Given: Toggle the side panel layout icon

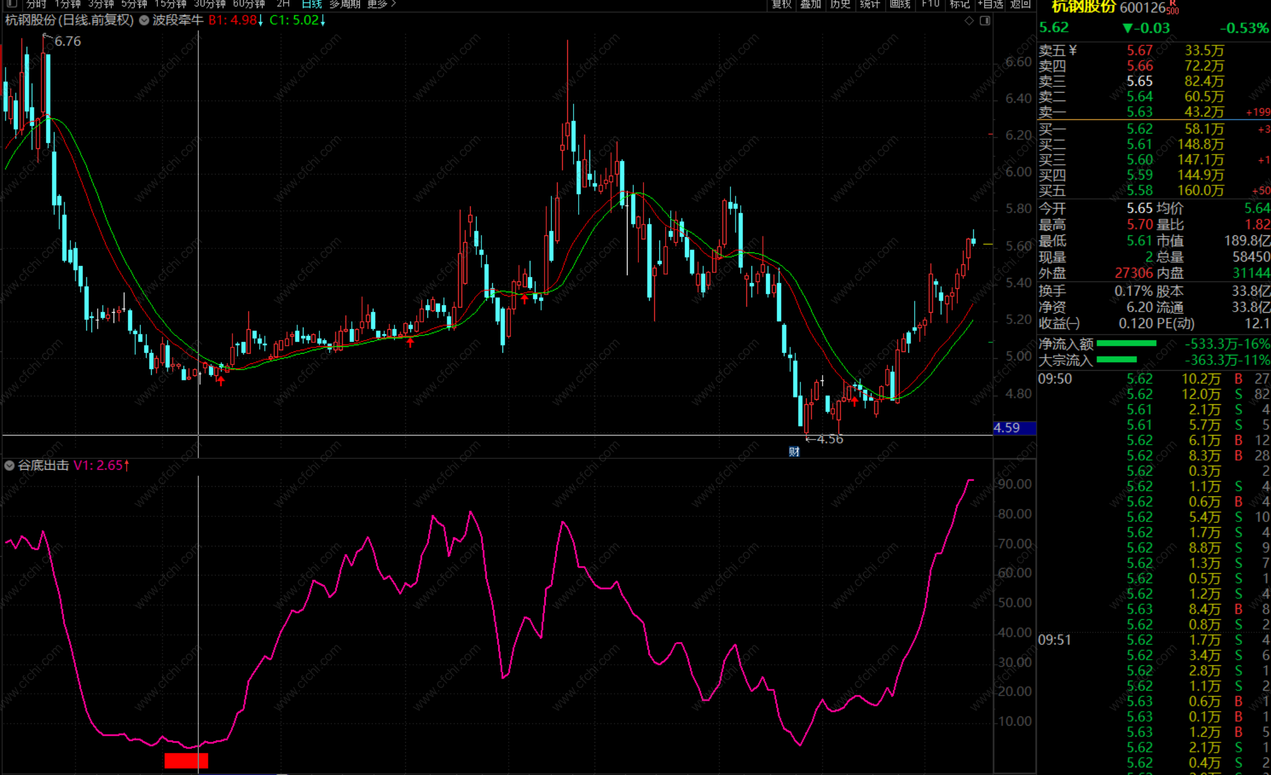Looking at the screenshot, I should tap(985, 20).
